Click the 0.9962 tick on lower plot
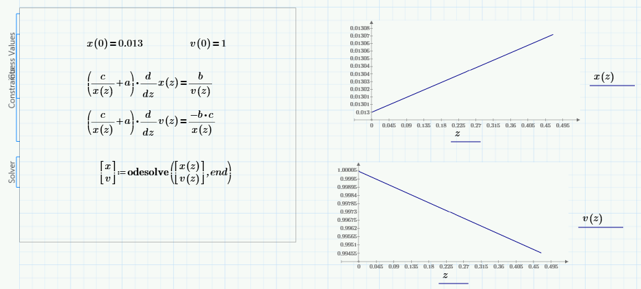The image size is (641, 289). click(348, 228)
